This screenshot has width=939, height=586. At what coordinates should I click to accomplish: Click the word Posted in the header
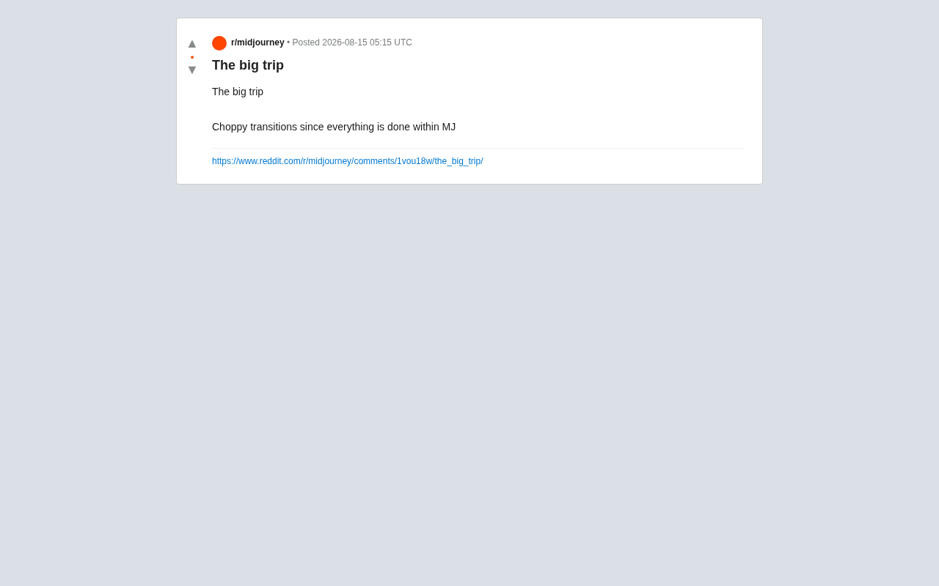306,42
